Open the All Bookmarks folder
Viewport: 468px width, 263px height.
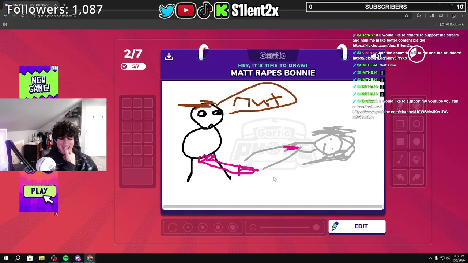[452, 24]
